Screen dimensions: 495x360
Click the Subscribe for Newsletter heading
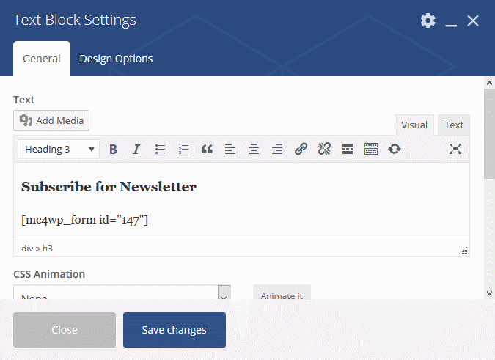click(x=109, y=187)
